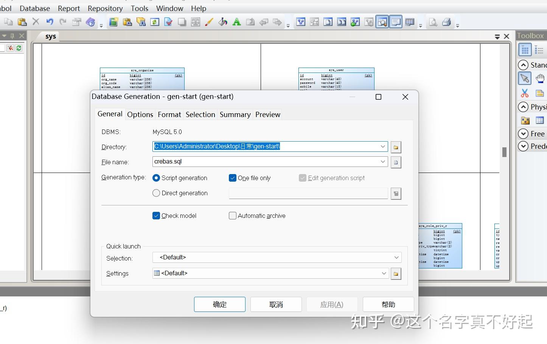Switch to the Preview tab
This screenshot has width=547, height=344.
(x=268, y=114)
